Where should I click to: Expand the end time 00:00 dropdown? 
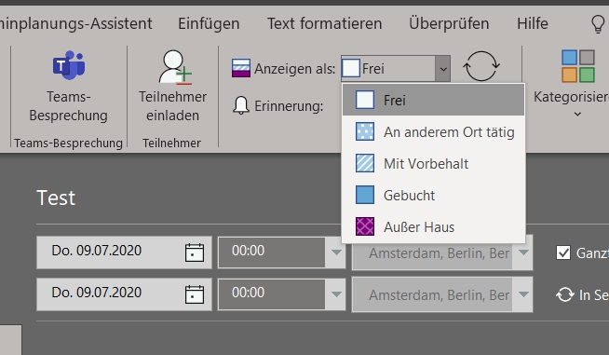click(336, 294)
